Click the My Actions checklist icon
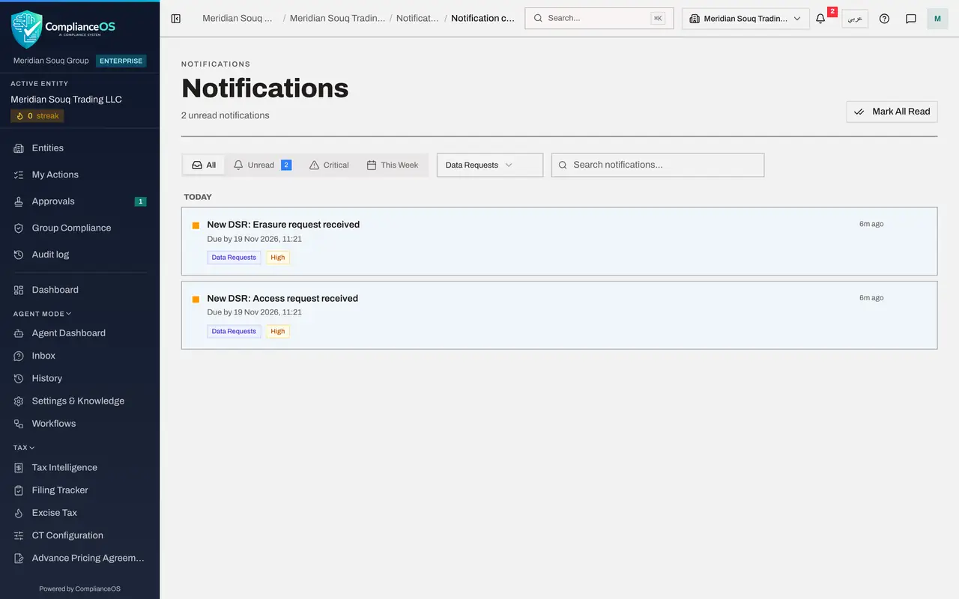This screenshot has height=599, width=959. 19,174
